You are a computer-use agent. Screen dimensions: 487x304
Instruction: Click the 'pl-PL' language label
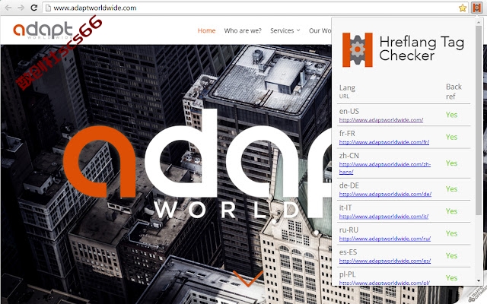(x=348, y=274)
